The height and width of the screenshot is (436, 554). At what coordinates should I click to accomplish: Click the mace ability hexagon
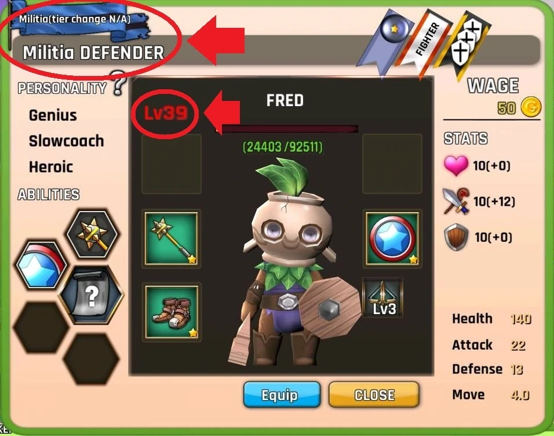coord(93,234)
